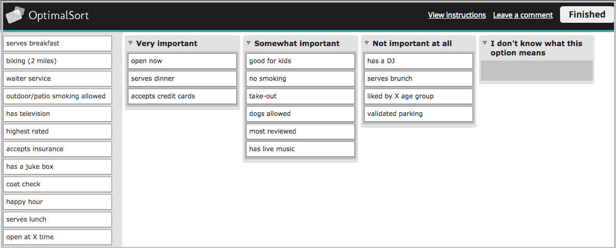Viewport: 616px width, 248px height.
Task: Open the View instructions link
Action: [x=457, y=15]
